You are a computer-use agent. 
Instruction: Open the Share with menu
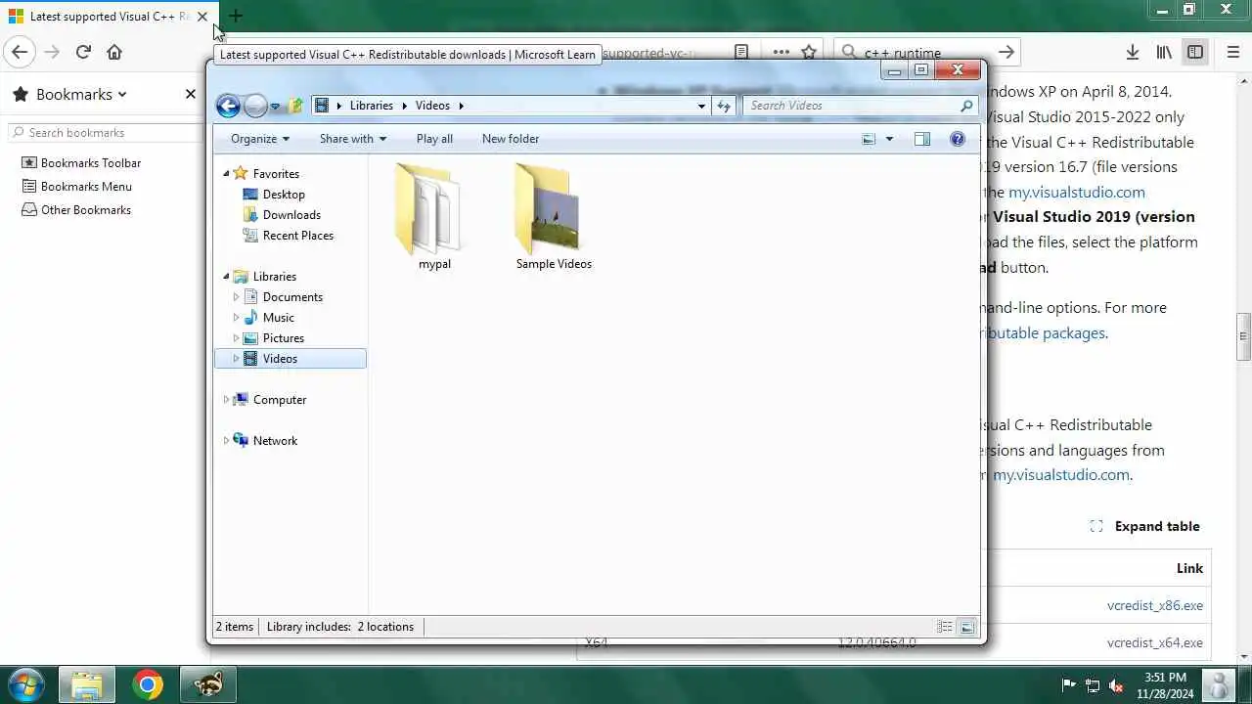(353, 139)
